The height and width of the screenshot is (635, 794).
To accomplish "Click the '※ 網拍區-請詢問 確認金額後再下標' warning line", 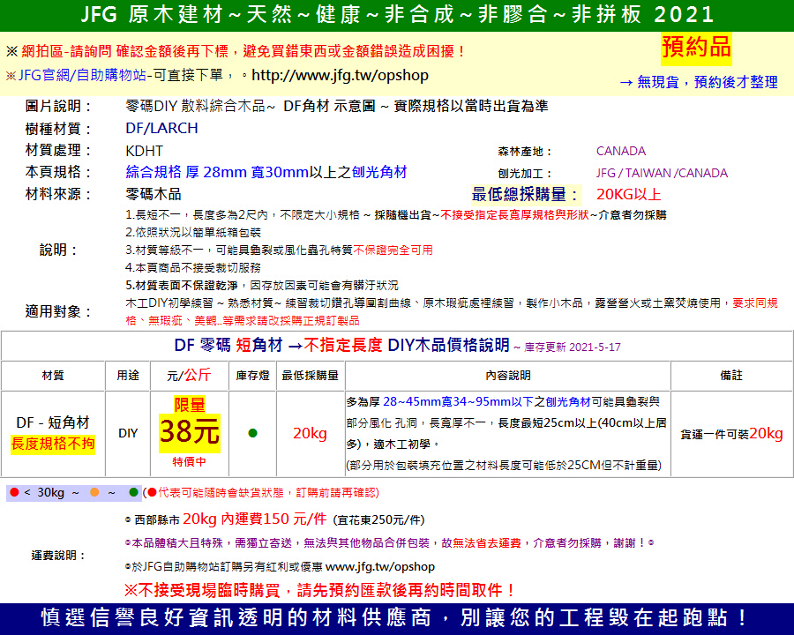I will pos(236,51).
